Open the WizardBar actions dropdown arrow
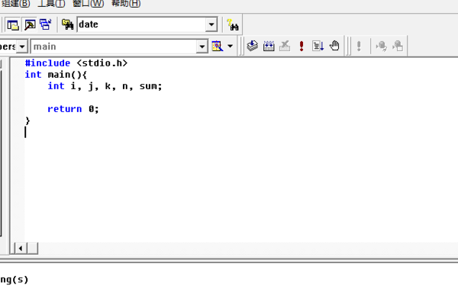The image size is (458, 305). 231,46
